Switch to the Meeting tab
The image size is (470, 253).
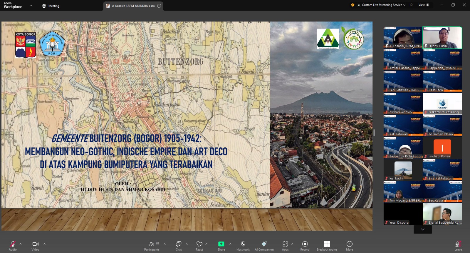point(51,6)
